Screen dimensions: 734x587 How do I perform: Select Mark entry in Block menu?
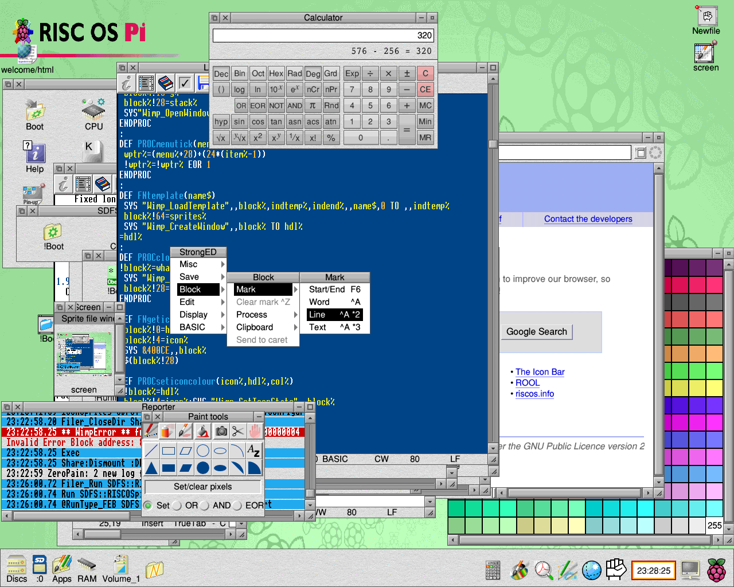(264, 289)
